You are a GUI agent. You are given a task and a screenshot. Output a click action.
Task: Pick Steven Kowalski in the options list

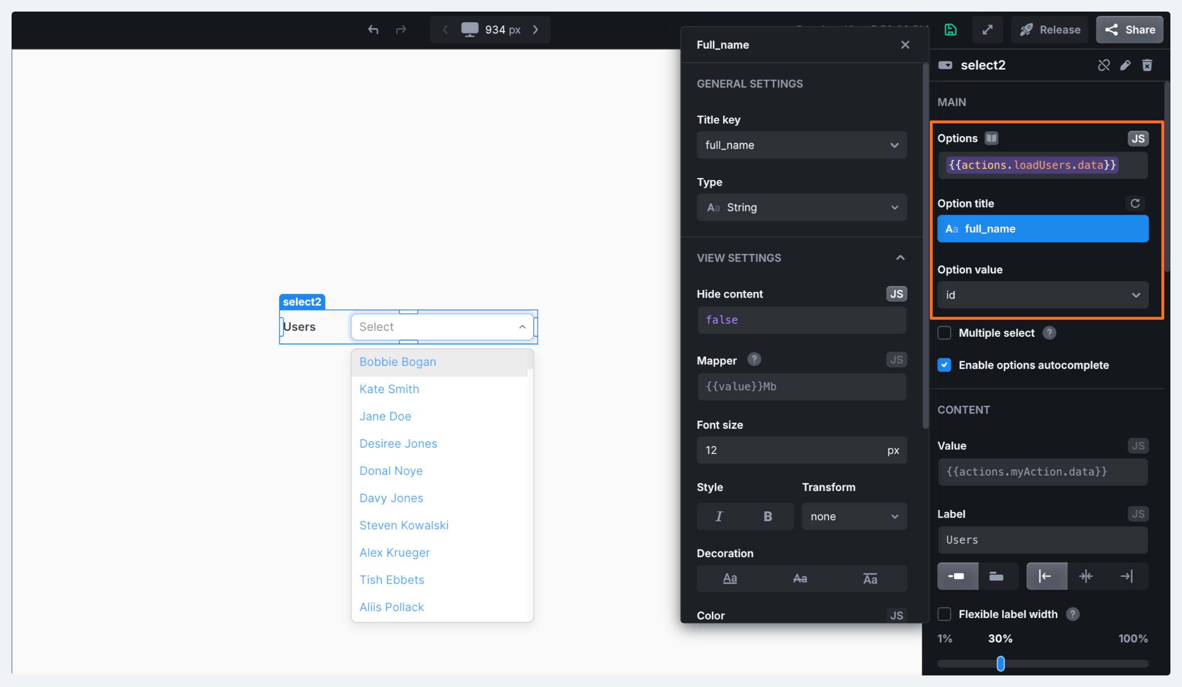coord(404,525)
